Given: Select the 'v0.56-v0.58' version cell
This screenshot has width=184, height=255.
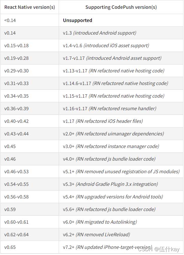Looking at the screenshot, I should (x=16, y=197).
